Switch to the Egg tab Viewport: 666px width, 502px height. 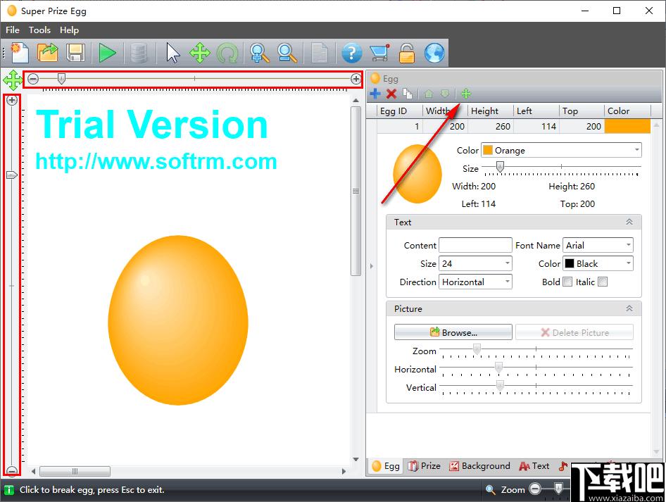[386, 466]
